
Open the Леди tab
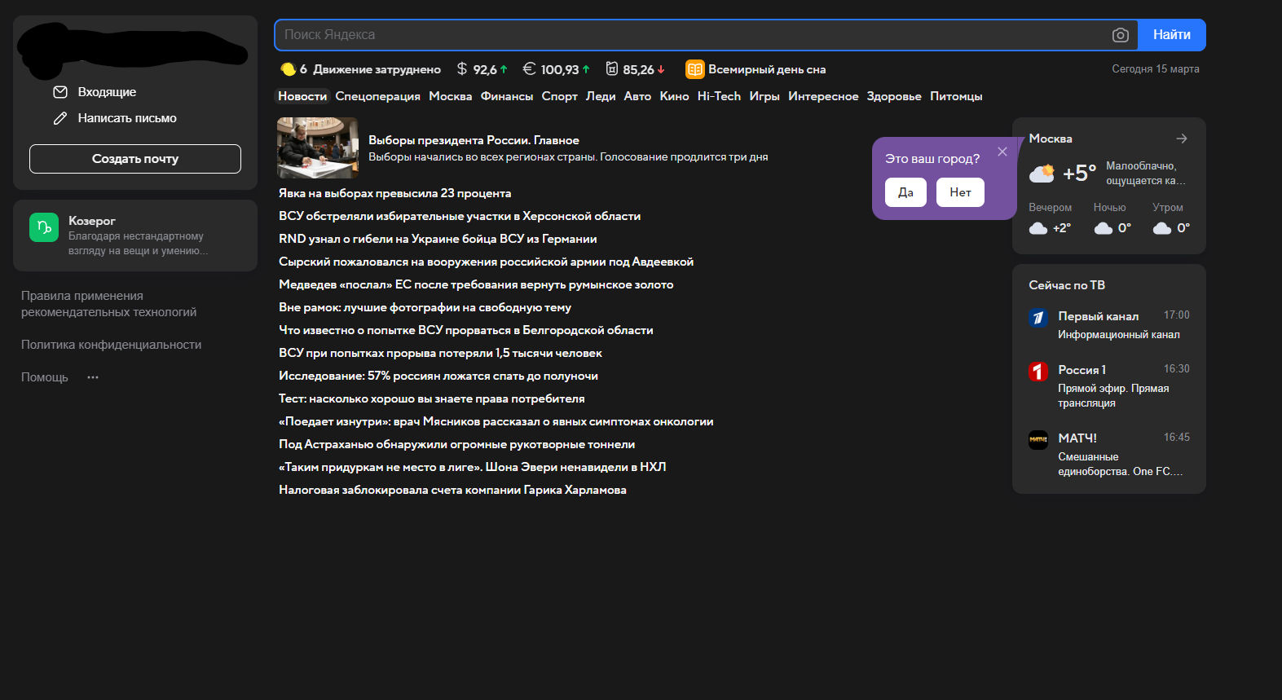(x=601, y=96)
